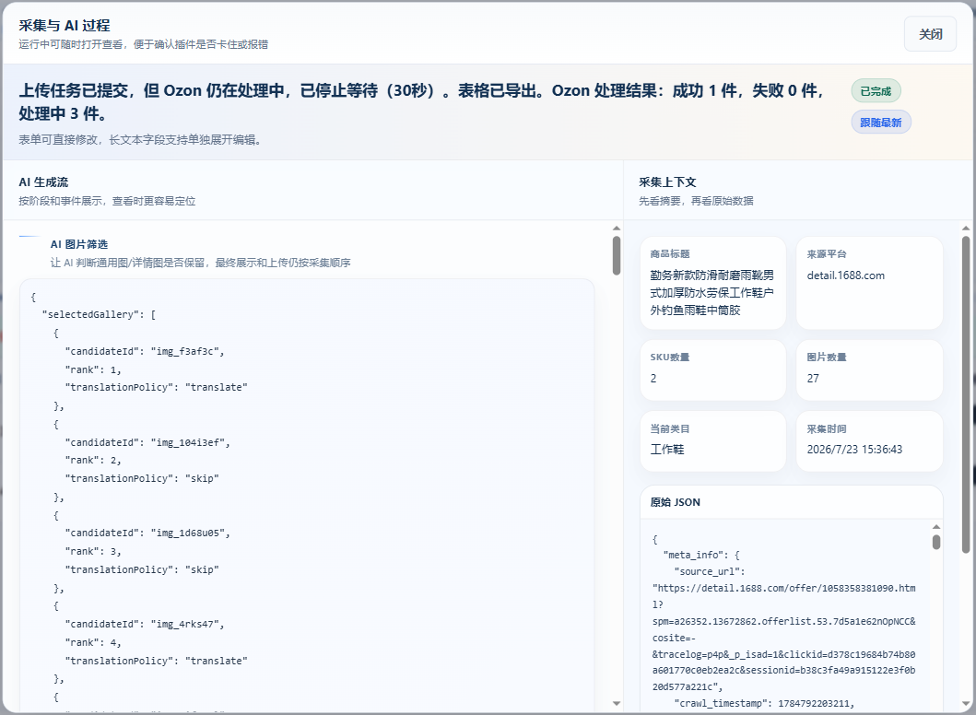Click the 采集与 AI 过程 dialog title
Viewport: 976px width, 715px height.
pos(65,26)
